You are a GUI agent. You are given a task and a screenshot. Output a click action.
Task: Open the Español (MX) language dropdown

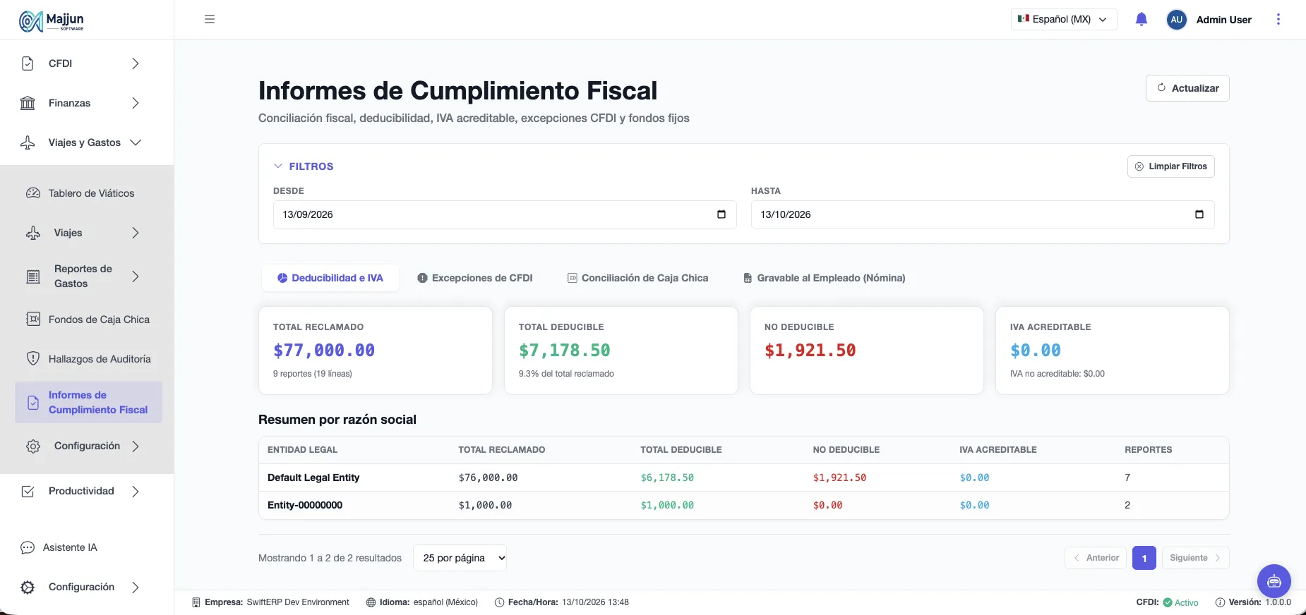[x=1064, y=19]
